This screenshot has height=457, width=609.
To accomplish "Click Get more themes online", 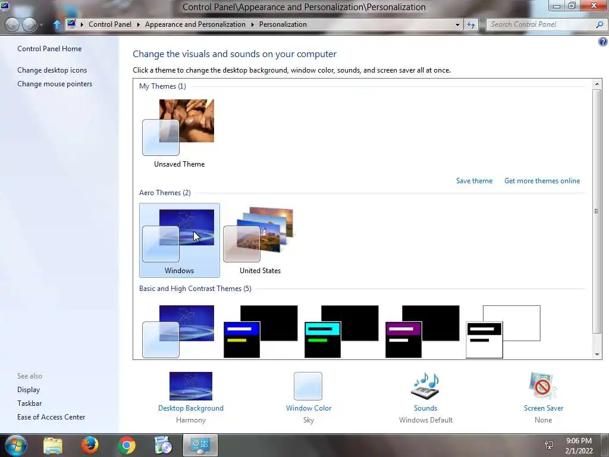I will 542,181.
